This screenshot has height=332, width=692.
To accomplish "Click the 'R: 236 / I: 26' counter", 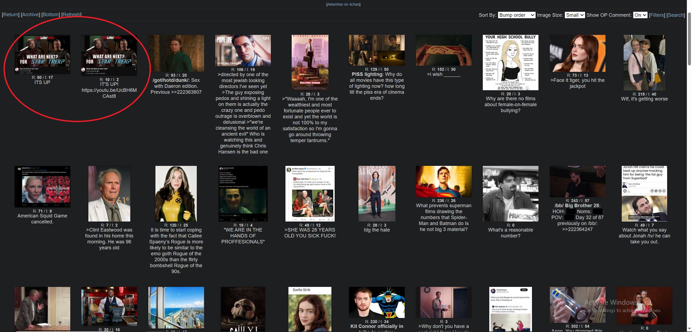I will (x=444, y=201).
